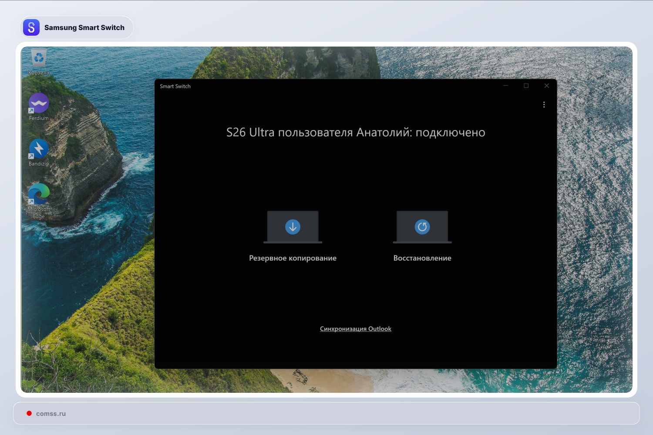
Task: Click the Smart Switch window title text
Action: 175,86
